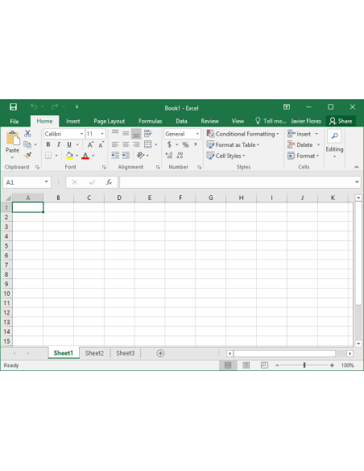Viewport: 364px width, 471px height.
Task: Undo the last action
Action: click(x=34, y=106)
